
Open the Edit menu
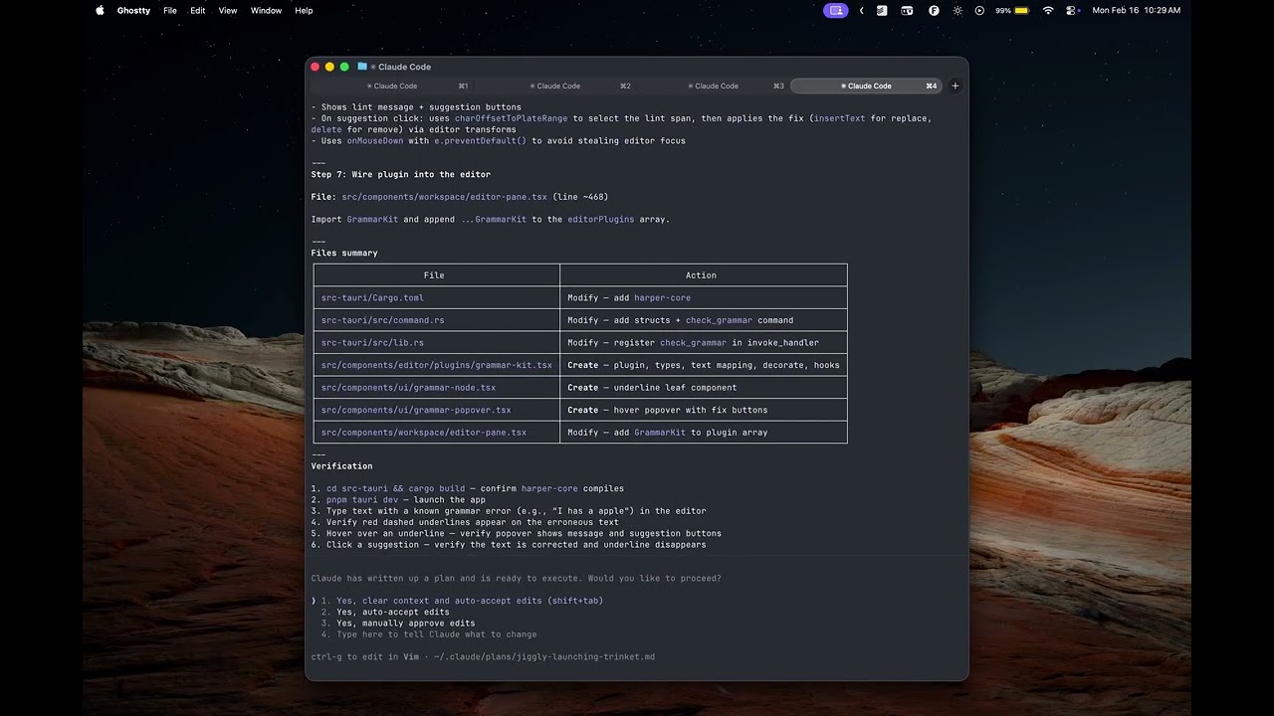(198, 10)
